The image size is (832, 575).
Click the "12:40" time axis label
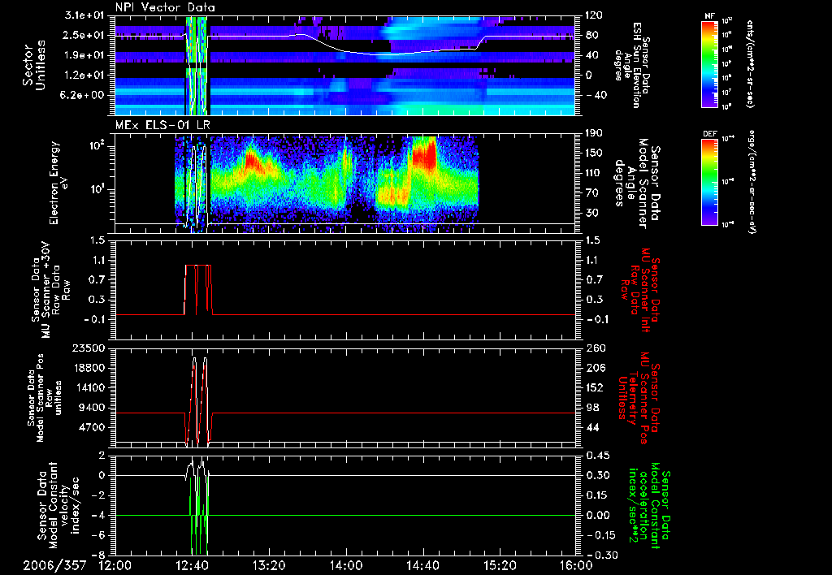[192, 566]
